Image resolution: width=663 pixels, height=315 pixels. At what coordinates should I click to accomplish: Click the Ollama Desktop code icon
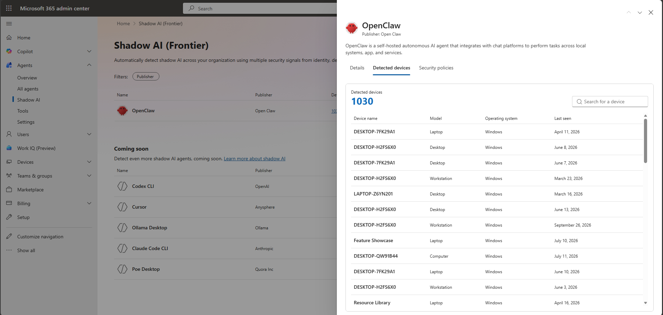click(x=122, y=228)
